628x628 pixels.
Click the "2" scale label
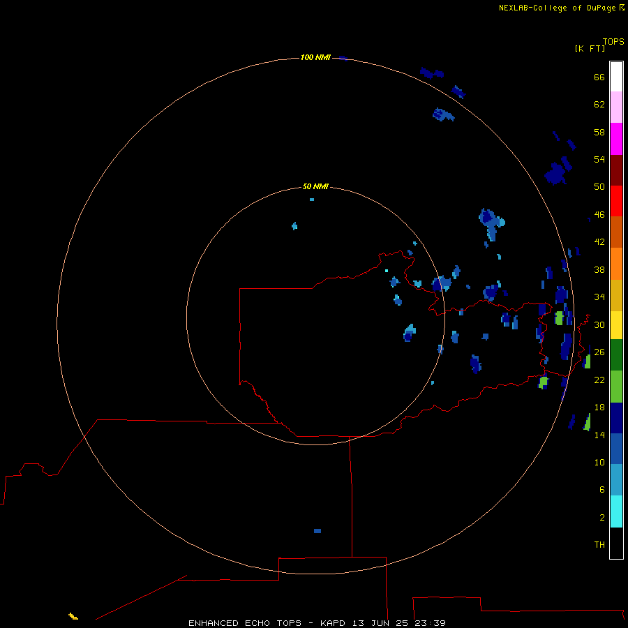point(602,518)
